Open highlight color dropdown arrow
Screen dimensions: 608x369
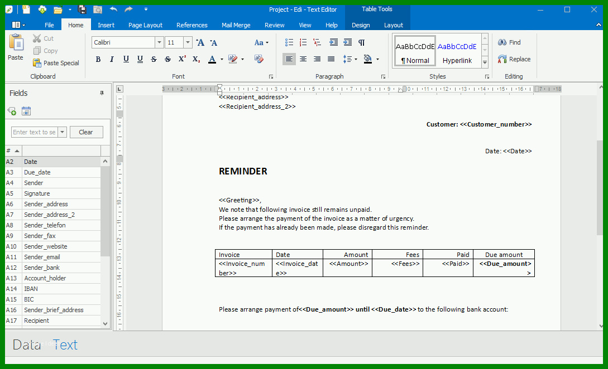[x=243, y=59]
